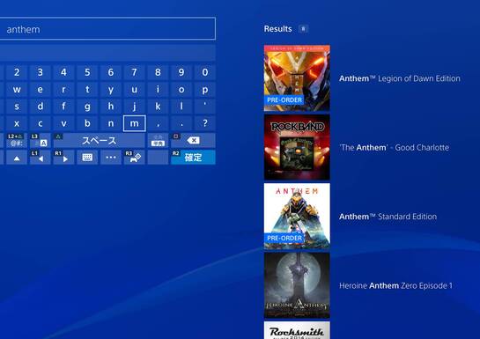
Task: Tap the y key
Action: pos(111,89)
